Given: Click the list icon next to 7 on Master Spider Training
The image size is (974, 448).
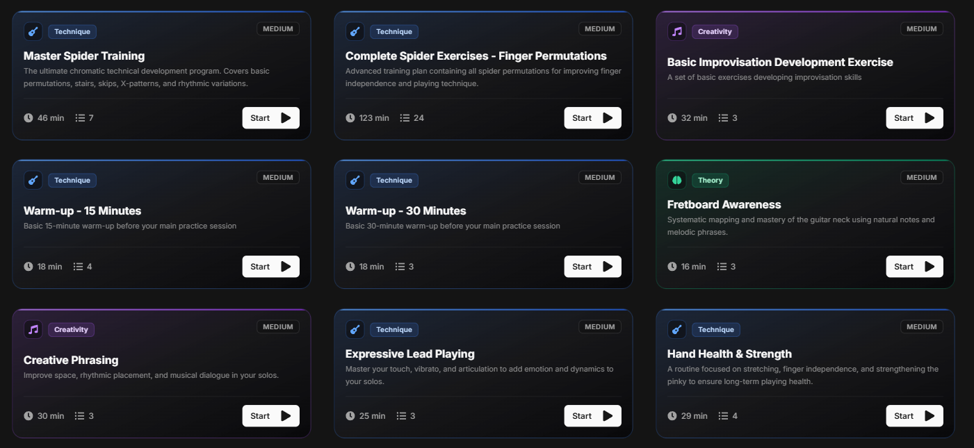Looking at the screenshot, I should click(x=79, y=117).
